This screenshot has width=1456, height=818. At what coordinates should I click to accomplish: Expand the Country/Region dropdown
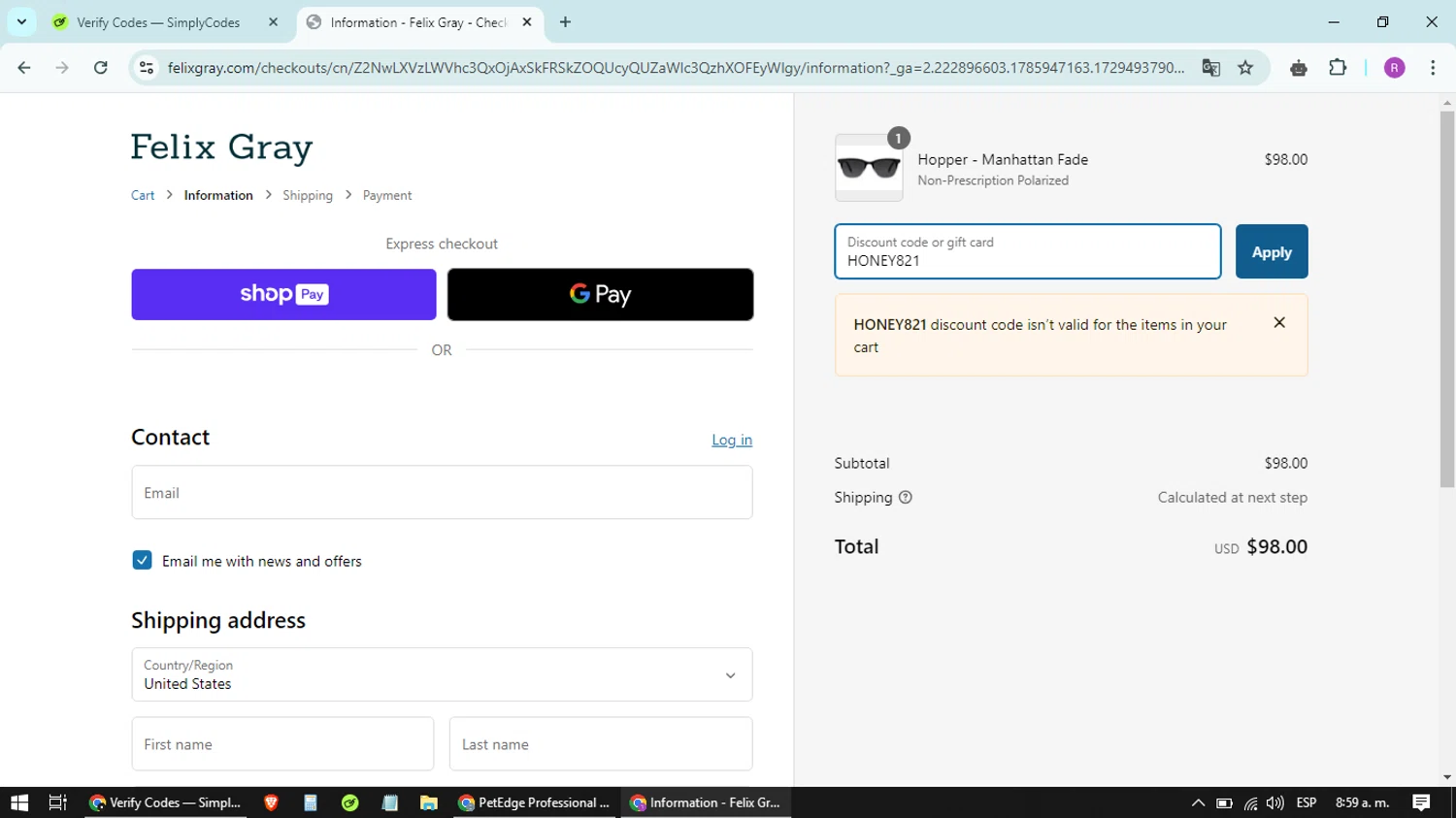click(x=442, y=674)
